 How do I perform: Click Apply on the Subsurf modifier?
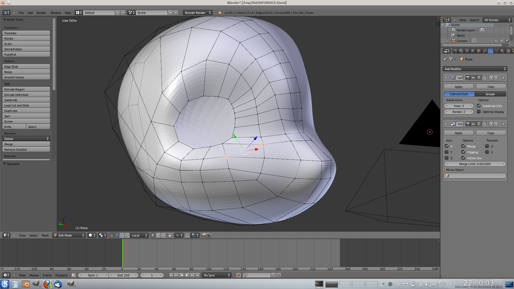[459, 87]
